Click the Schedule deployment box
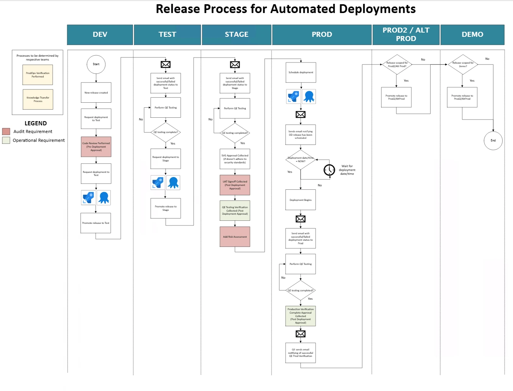The width and height of the screenshot is (513, 391). tap(301, 72)
